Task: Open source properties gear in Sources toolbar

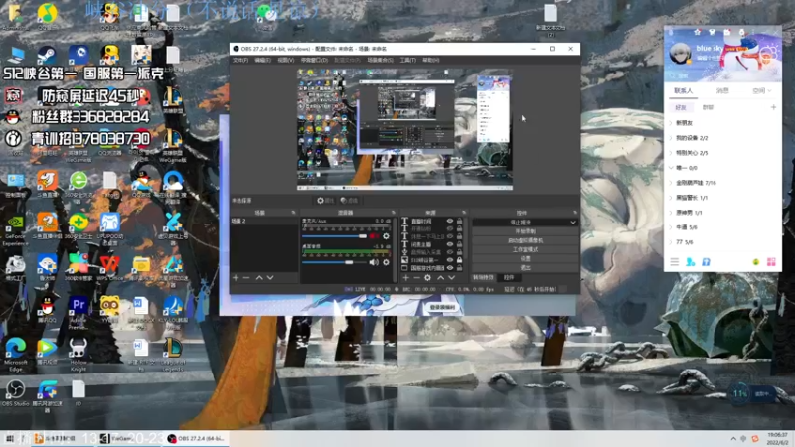Action: [428, 278]
